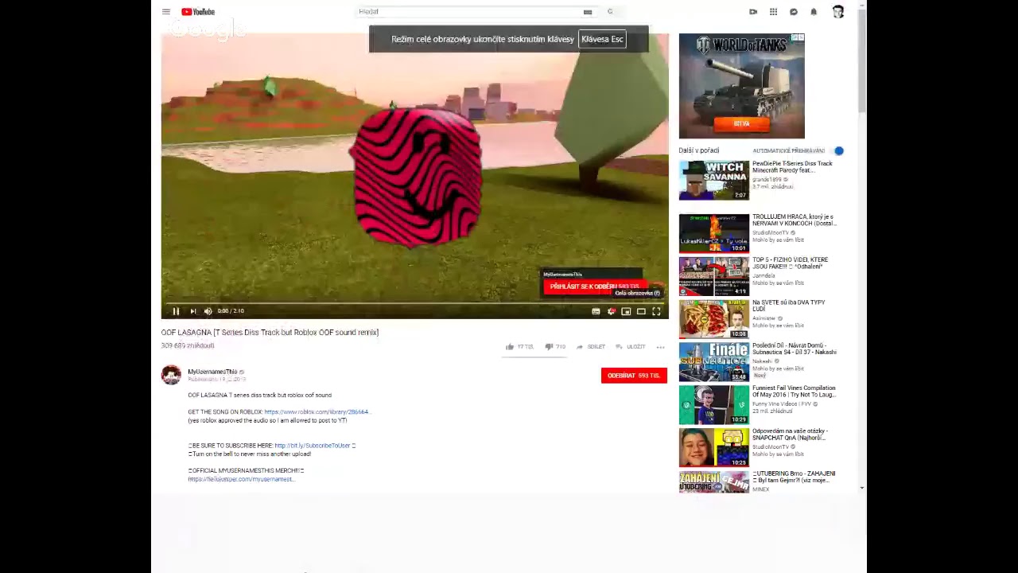Click the Klávesa Esc key hint
1018x573 pixels.
point(602,39)
